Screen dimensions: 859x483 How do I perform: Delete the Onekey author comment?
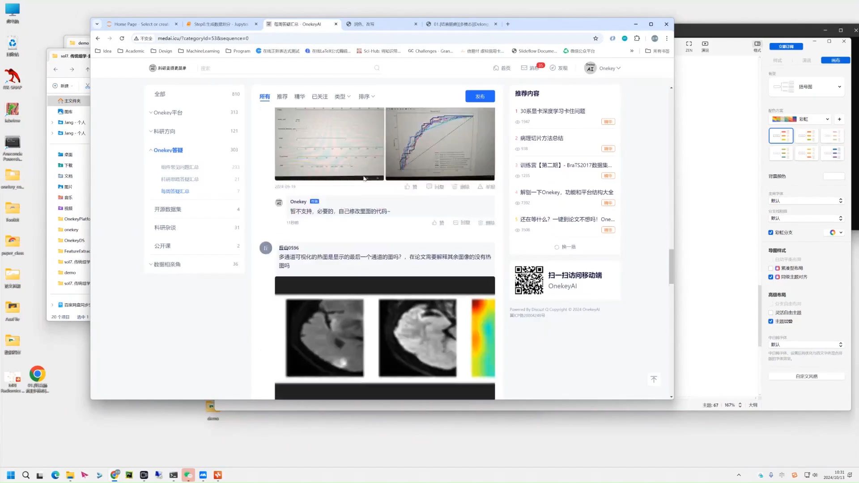486,223
